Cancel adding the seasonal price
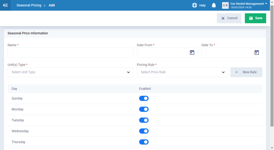The height and width of the screenshot is (150, 274). 229,18
